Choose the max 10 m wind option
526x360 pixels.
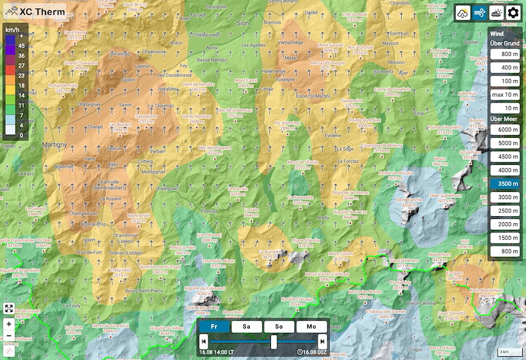pos(505,95)
